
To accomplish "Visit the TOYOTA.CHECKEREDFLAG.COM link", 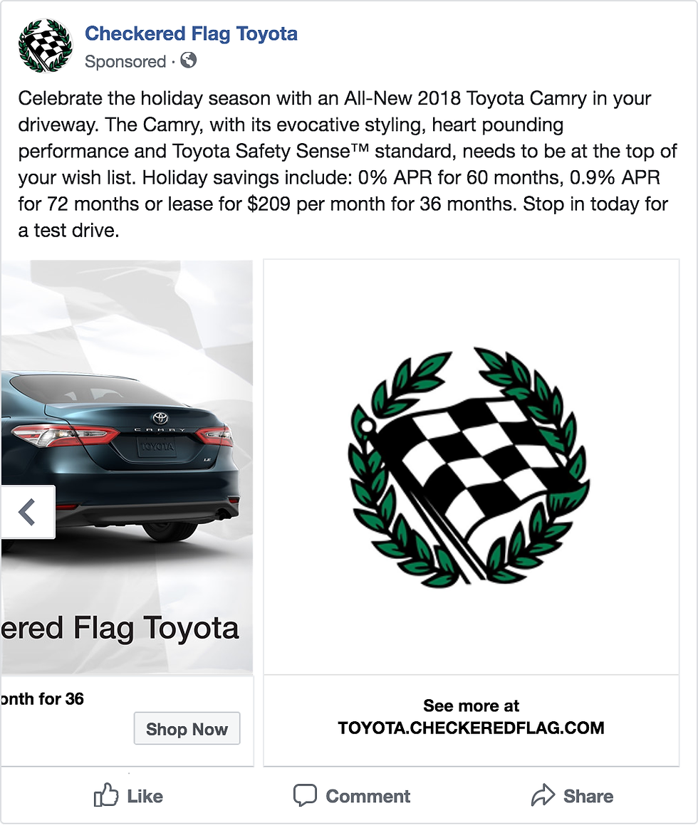I will (x=471, y=728).
